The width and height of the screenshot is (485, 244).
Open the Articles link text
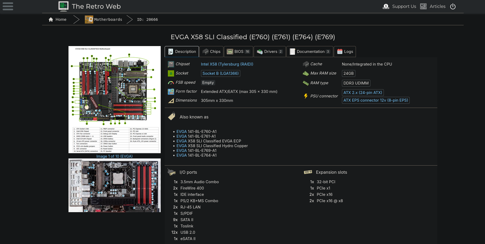438,6
